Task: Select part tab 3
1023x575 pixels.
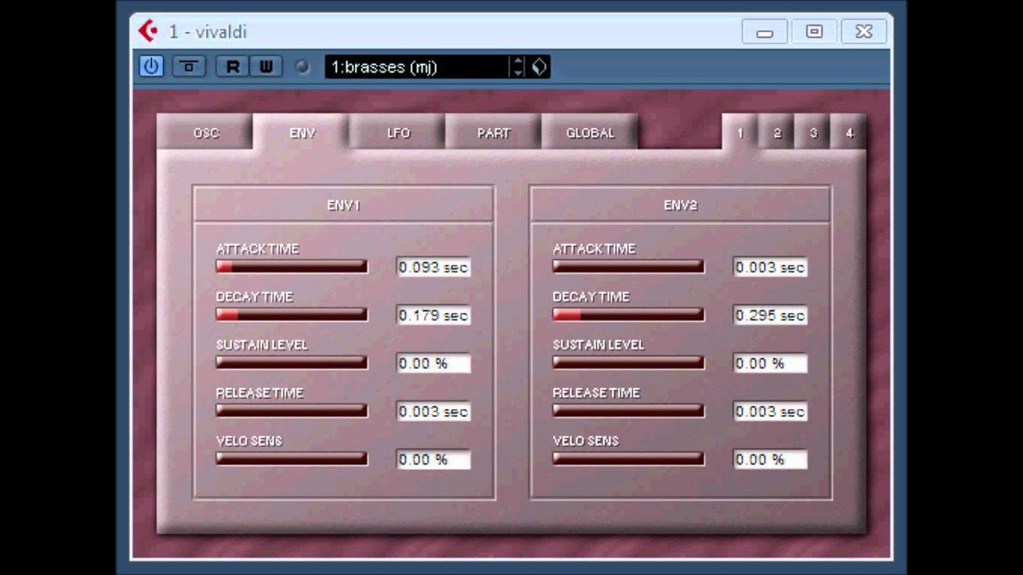Action: pyautogui.click(x=813, y=133)
